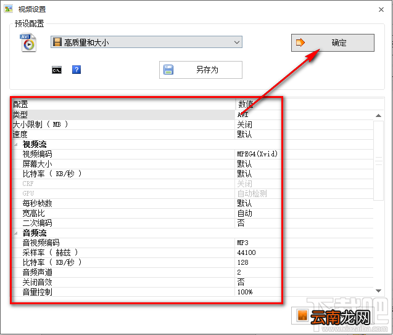Open the 高质量和大小 preset dropdown

point(146,42)
